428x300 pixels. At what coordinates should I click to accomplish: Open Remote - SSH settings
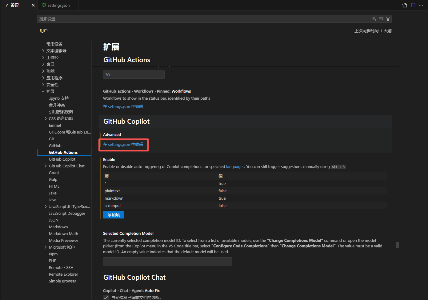pos(61,267)
